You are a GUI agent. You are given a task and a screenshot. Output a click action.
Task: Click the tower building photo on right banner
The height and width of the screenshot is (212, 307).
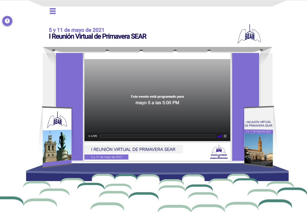click(x=258, y=149)
